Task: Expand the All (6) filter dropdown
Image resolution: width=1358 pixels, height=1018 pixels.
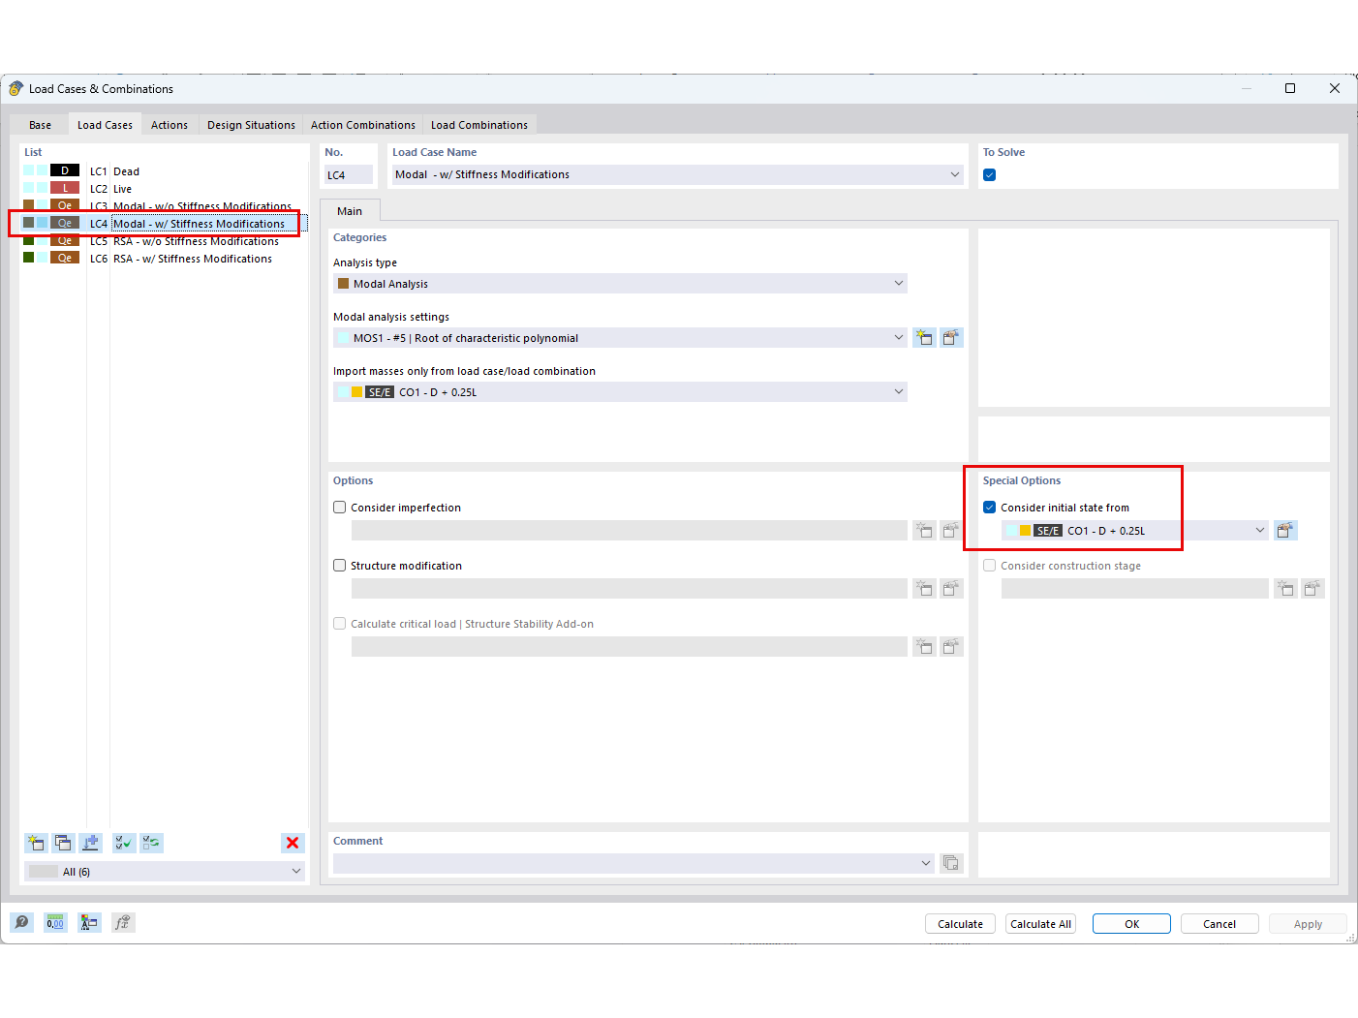Action: (x=295, y=871)
